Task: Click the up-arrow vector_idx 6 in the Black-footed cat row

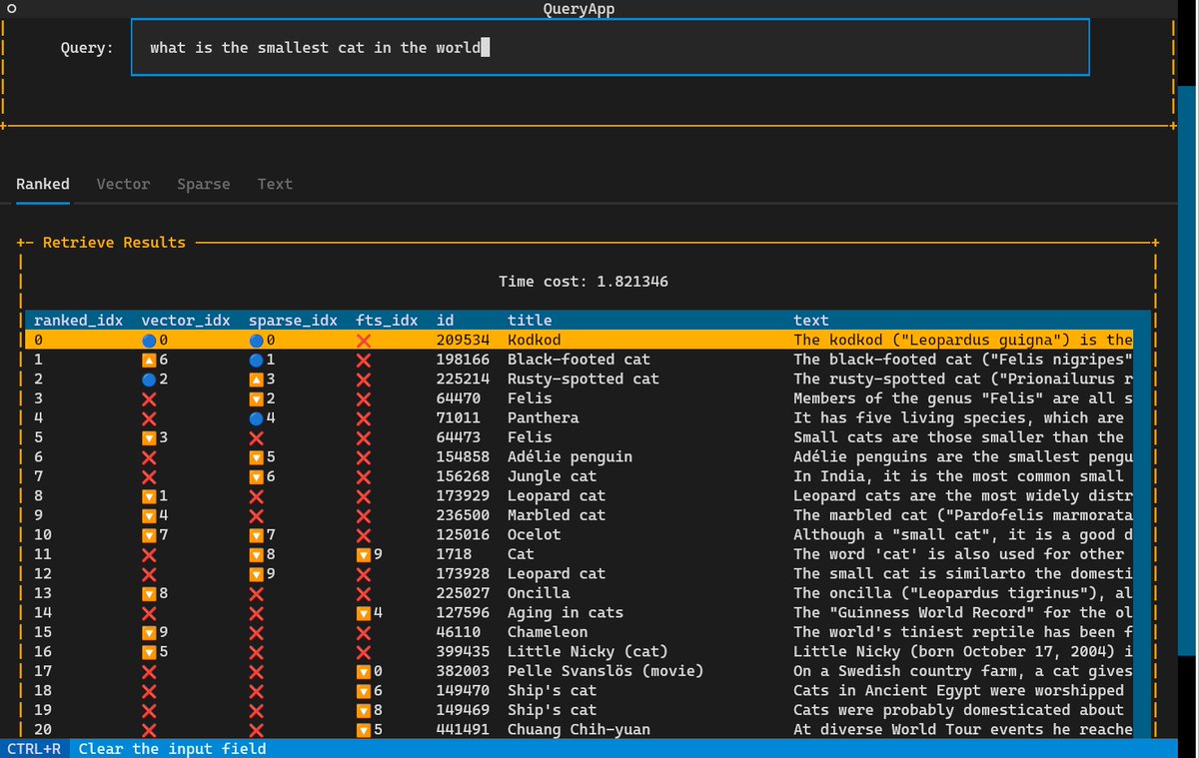Action: [154, 360]
